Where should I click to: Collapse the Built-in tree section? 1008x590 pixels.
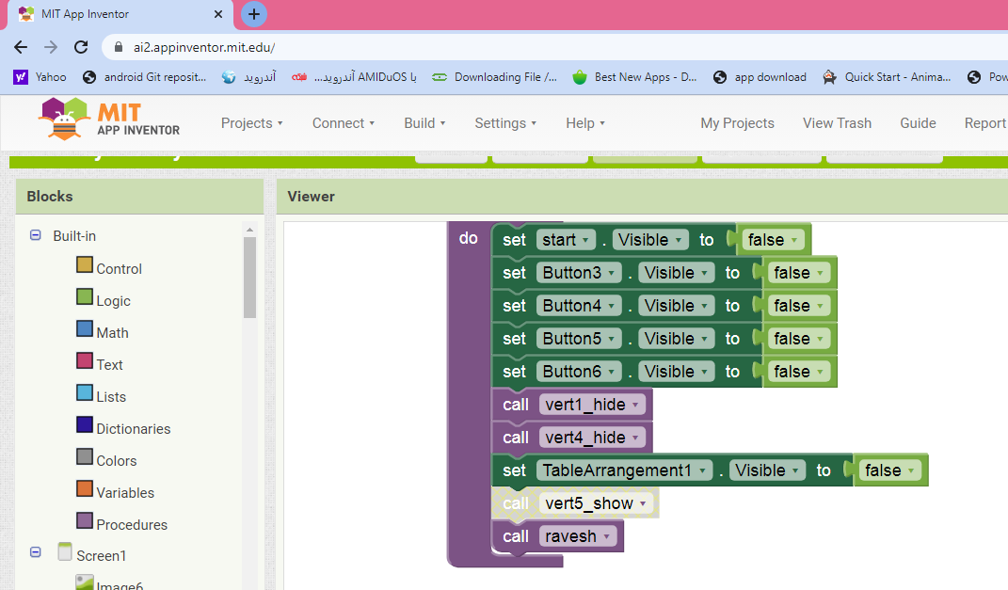pos(36,236)
